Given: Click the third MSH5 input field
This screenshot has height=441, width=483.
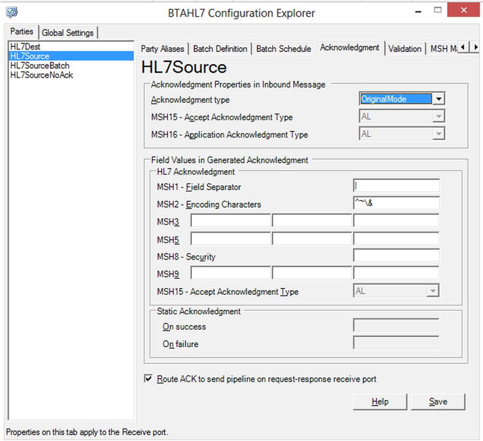Looking at the screenshot, I should [x=396, y=239].
